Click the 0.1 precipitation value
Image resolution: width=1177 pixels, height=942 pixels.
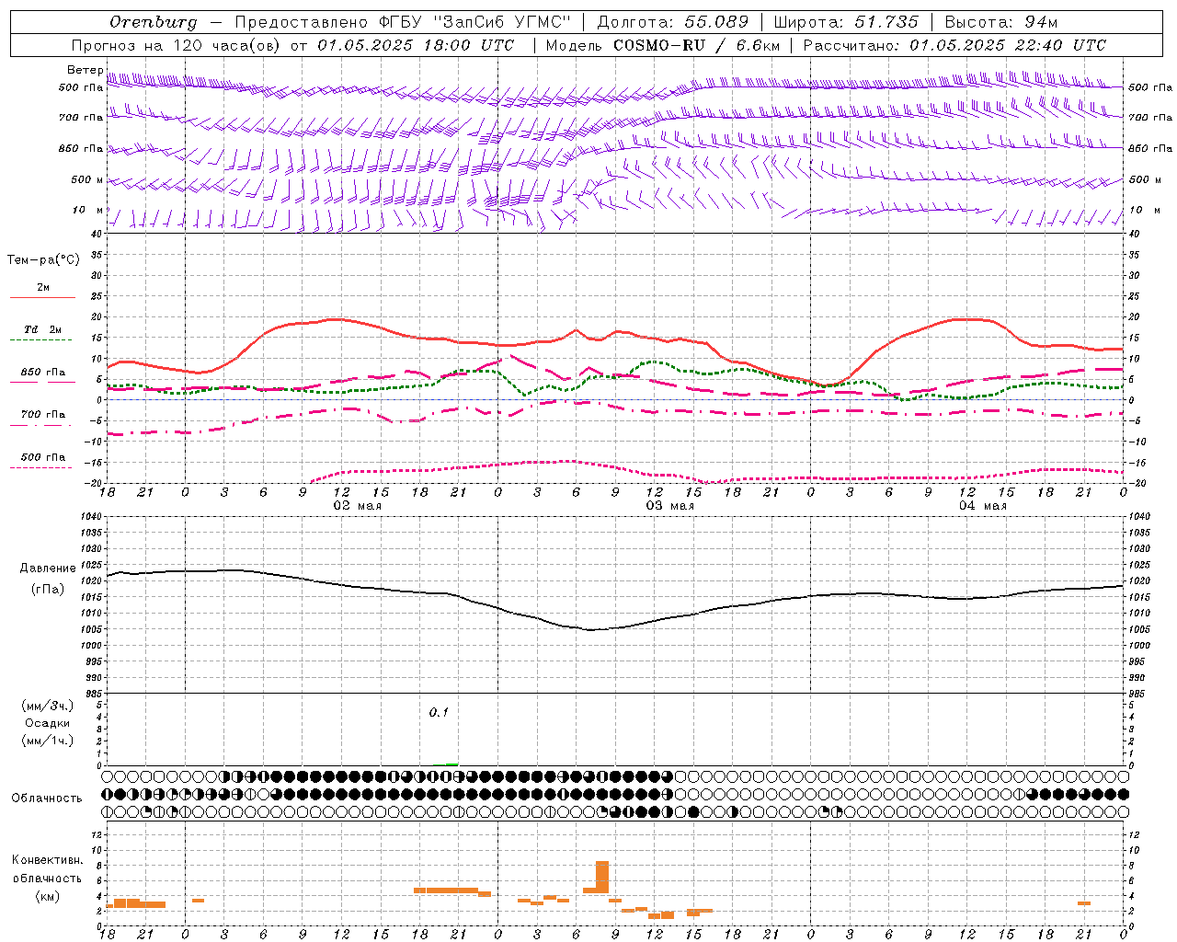coord(439,712)
